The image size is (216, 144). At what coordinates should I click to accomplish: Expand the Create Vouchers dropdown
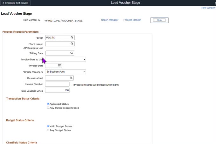click(x=65, y=72)
